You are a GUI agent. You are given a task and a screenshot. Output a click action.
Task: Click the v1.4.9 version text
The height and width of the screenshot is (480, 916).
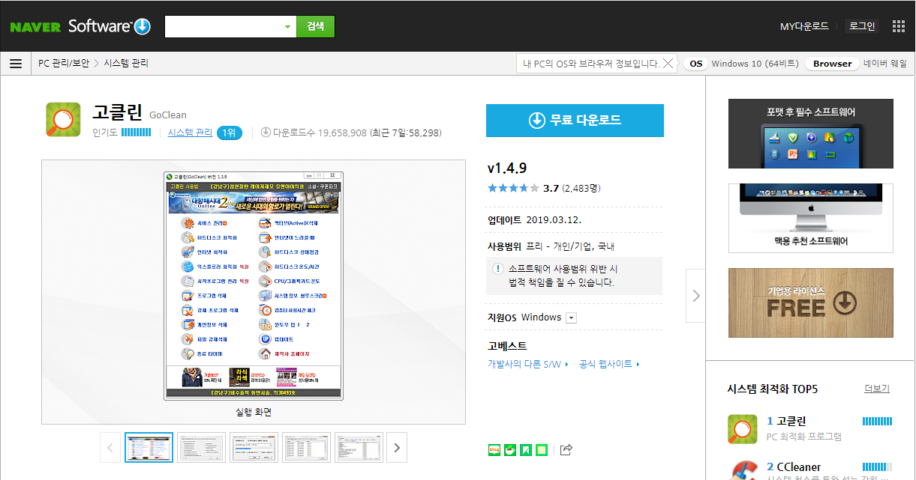point(507,167)
